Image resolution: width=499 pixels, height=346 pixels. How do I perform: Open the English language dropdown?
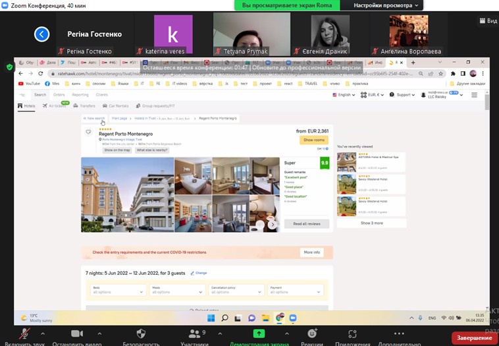344,95
